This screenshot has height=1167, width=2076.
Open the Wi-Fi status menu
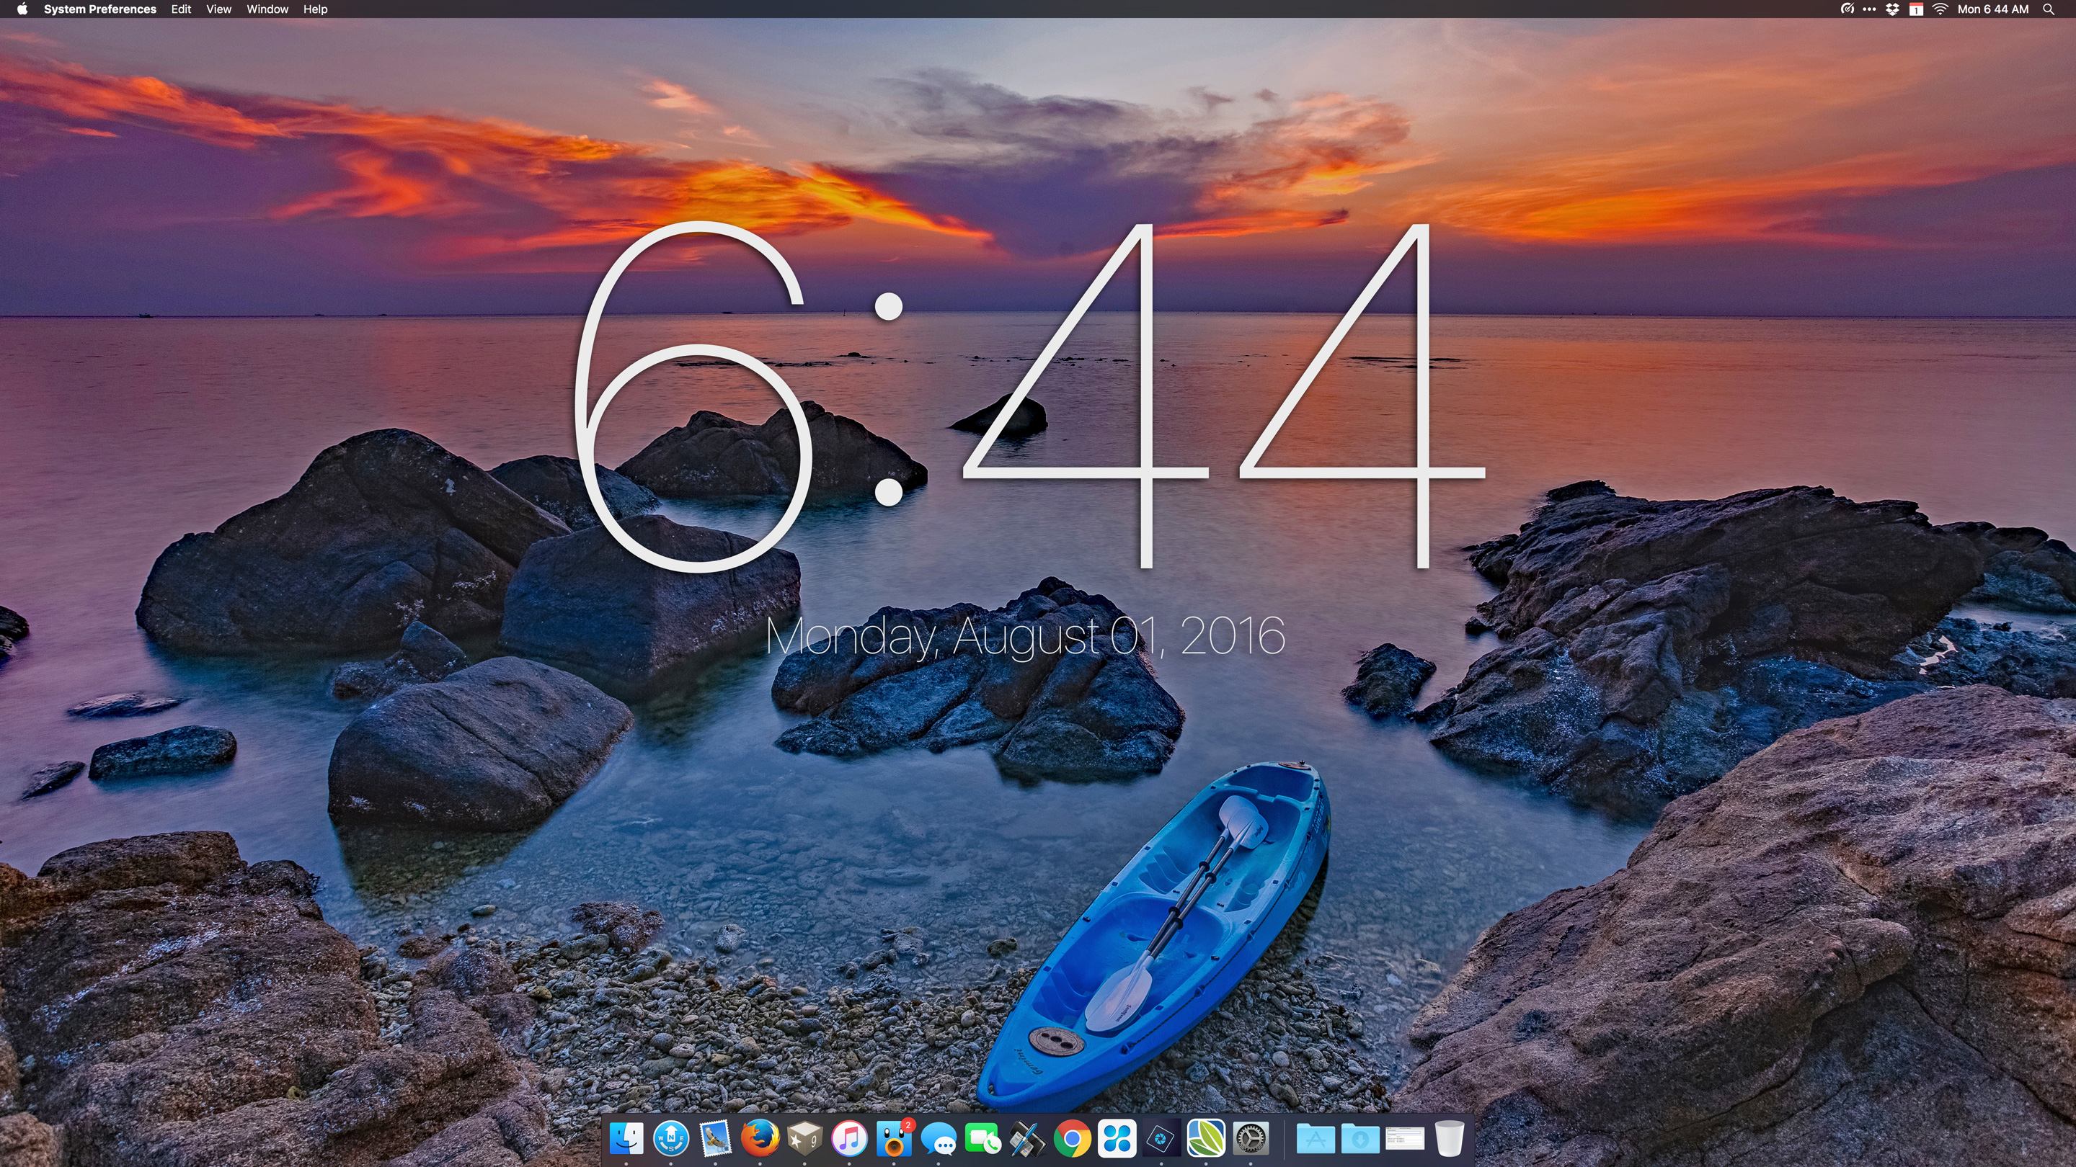click(x=1940, y=9)
